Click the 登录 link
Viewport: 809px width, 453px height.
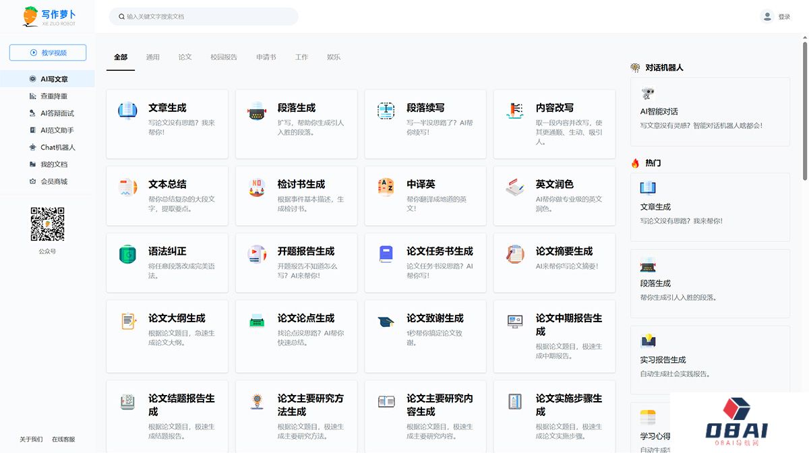[x=784, y=17]
